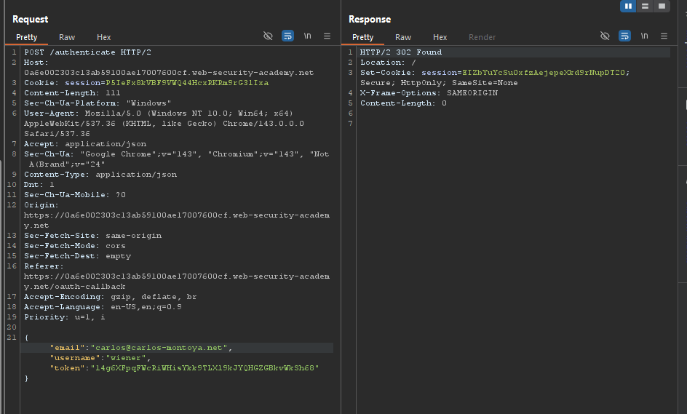Select combined tabbed layout icon
The height and width of the screenshot is (414, 687).
click(x=662, y=6)
